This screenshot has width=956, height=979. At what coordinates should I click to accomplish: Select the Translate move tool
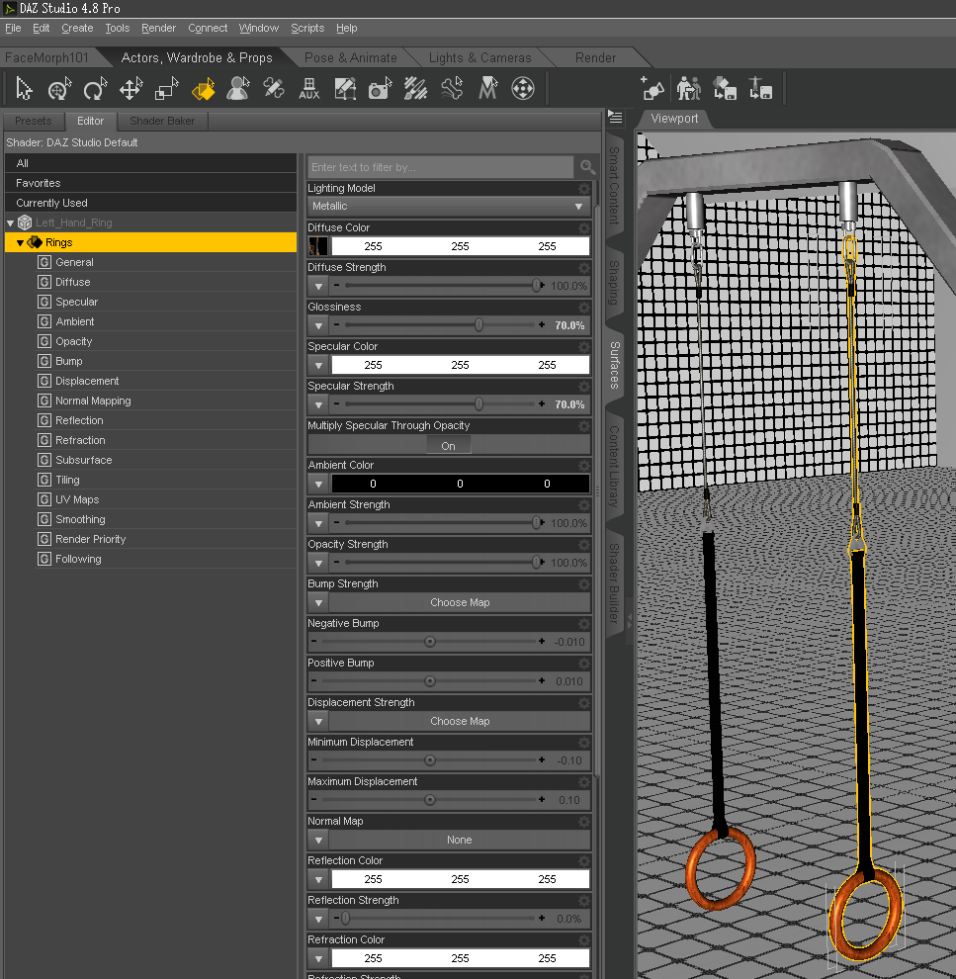point(131,89)
